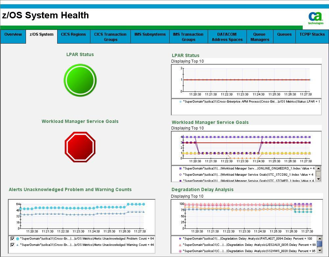Click filled circle marker for STC_STCMED_1 legend
The height and width of the screenshot is (257, 329).
pyautogui.click(x=180, y=181)
